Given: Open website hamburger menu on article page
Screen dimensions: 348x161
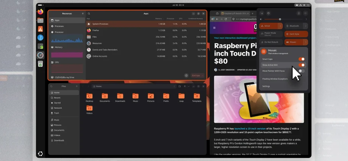Looking at the screenshot, I should (x=214, y=28).
